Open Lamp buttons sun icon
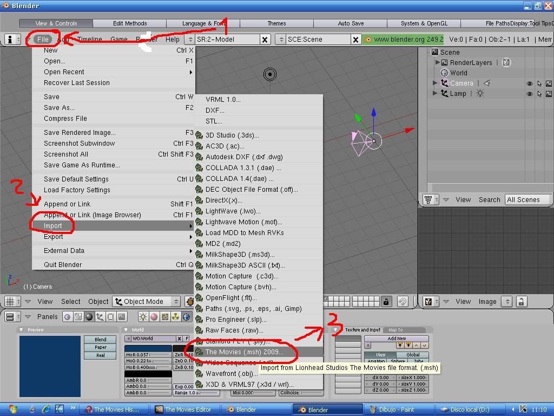This screenshot has height=416, width=554. (x=143, y=316)
